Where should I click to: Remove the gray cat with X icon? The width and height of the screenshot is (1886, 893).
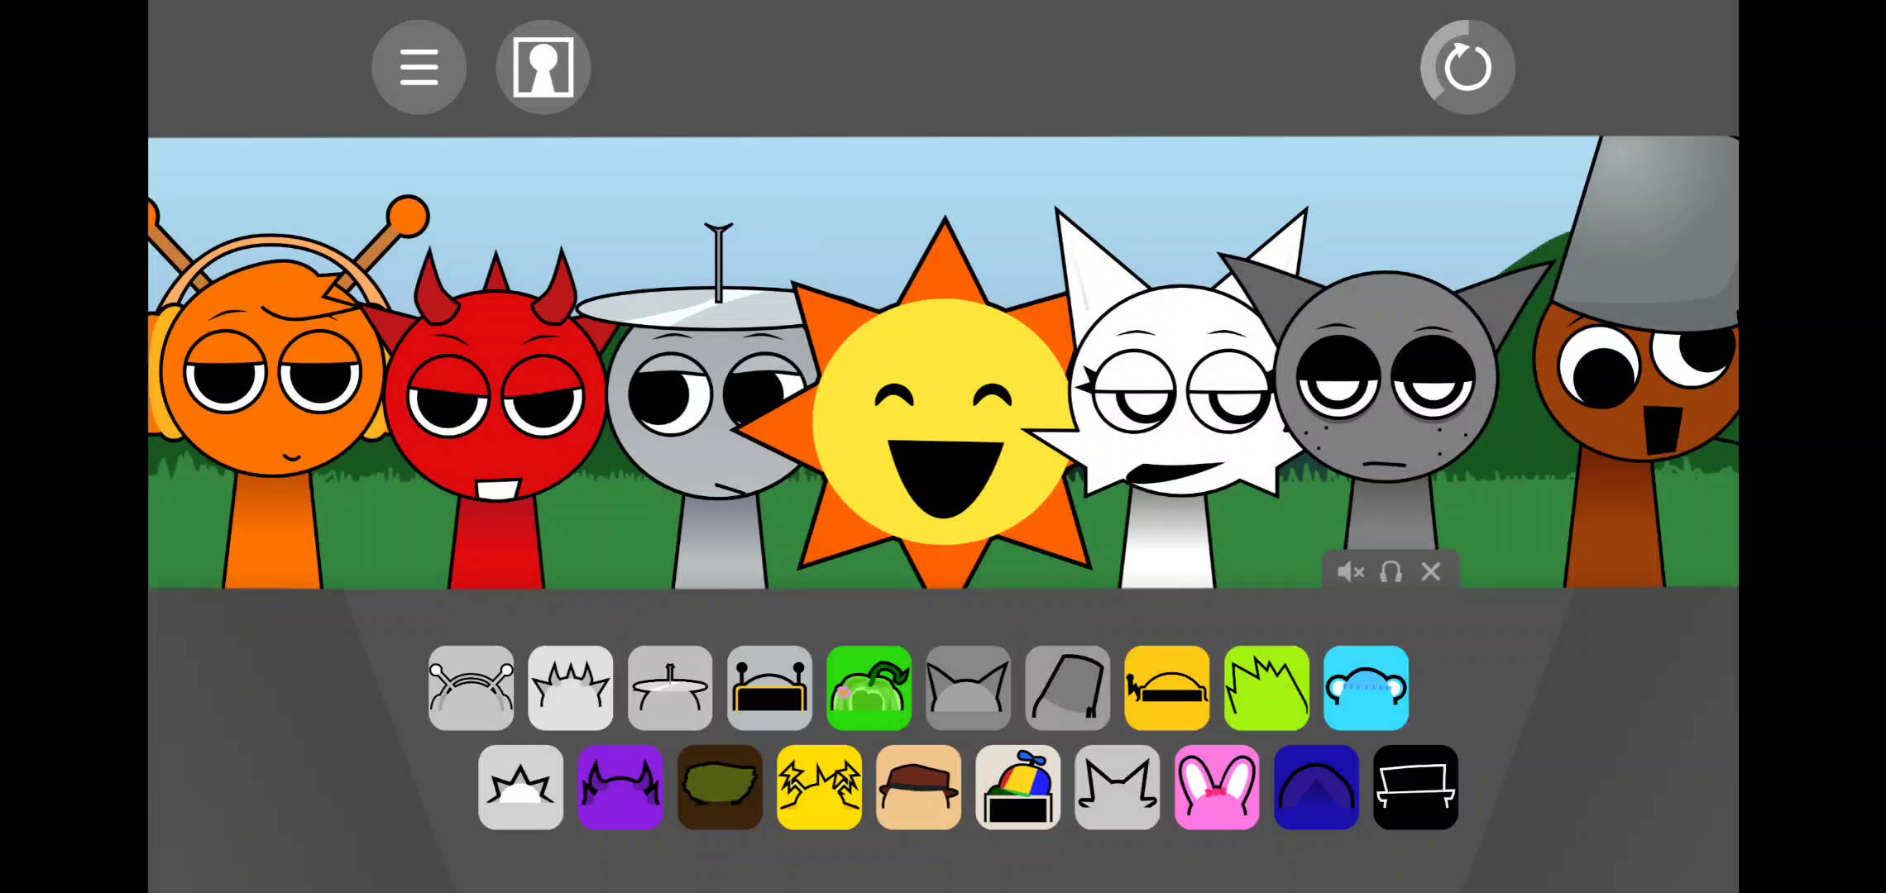[1431, 571]
